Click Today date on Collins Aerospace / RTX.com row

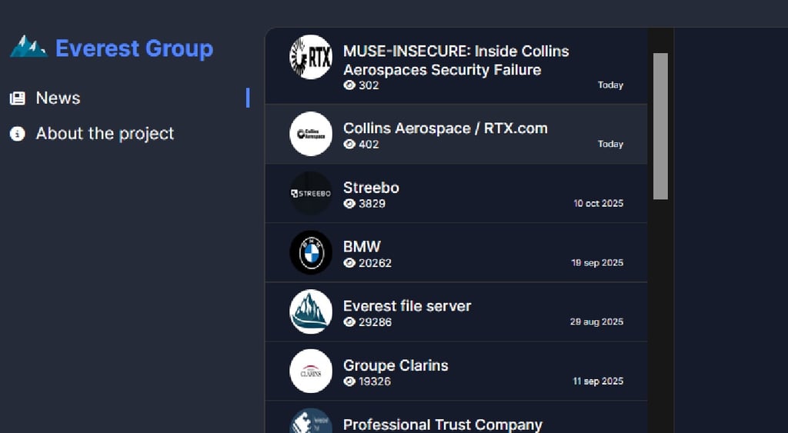point(610,144)
